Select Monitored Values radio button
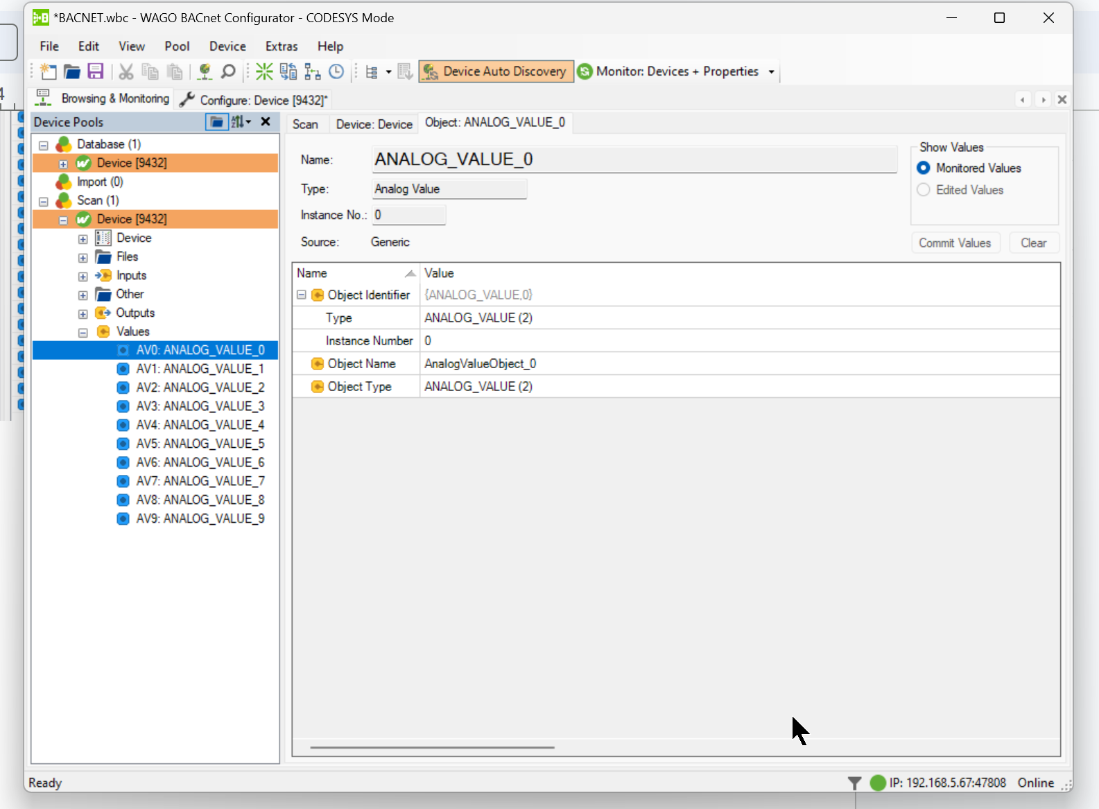This screenshot has width=1099, height=809. pyautogui.click(x=924, y=168)
